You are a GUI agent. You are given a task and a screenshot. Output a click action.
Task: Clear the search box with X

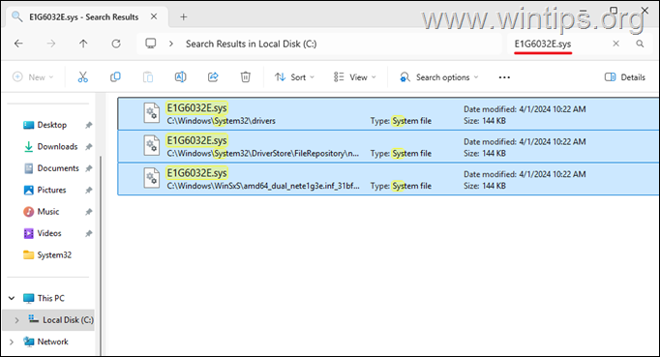pyautogui.click(x=615, y=44)
